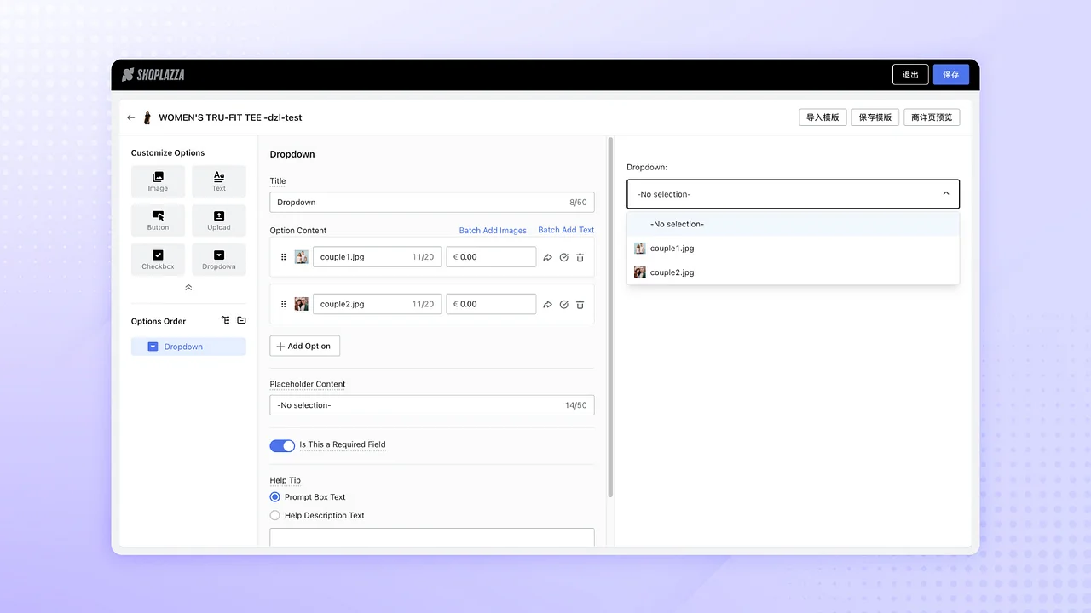This screenshot has height=613, width=1091.
Task: Select the Dropdown option type icon
Action: pos(219,259)
